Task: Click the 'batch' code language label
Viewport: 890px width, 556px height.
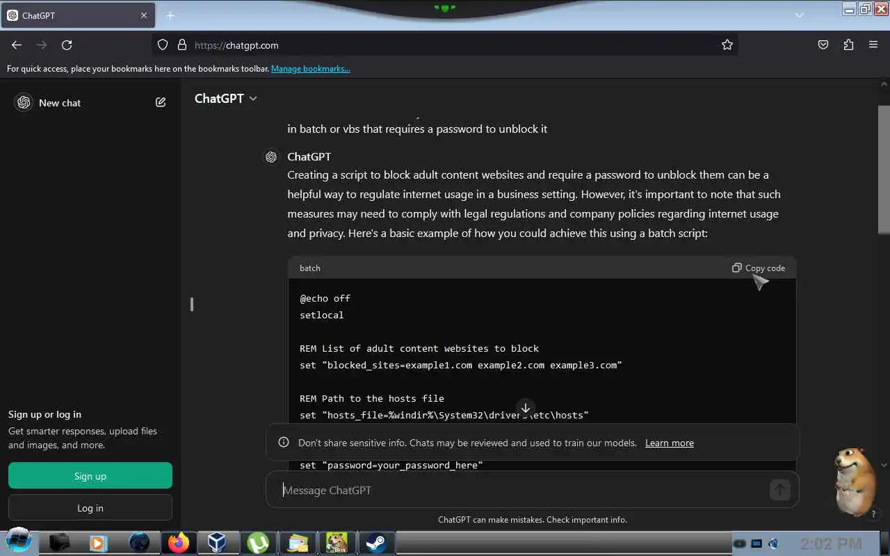Action: coord(310,268)
